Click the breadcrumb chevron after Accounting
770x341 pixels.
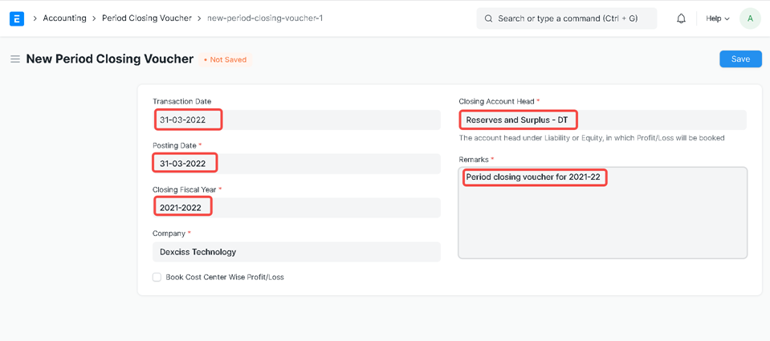tap(94, 18)
